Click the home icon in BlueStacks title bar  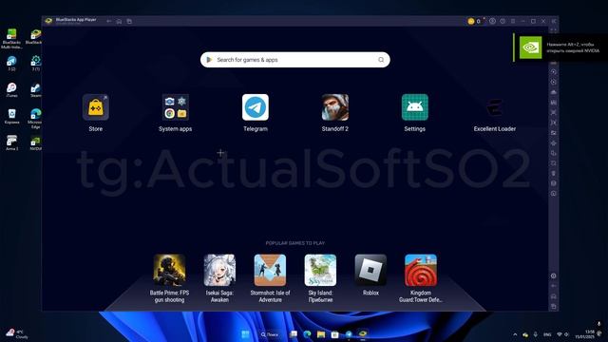pyautogui.click(x=119, y=21)
